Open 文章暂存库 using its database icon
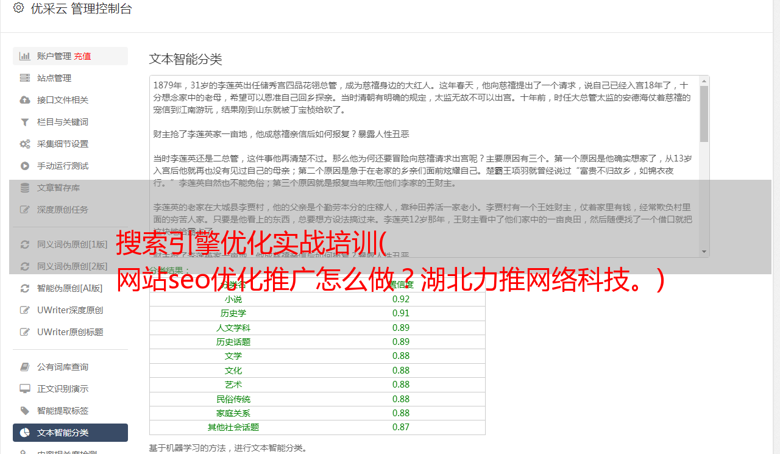 pos(25,188)
